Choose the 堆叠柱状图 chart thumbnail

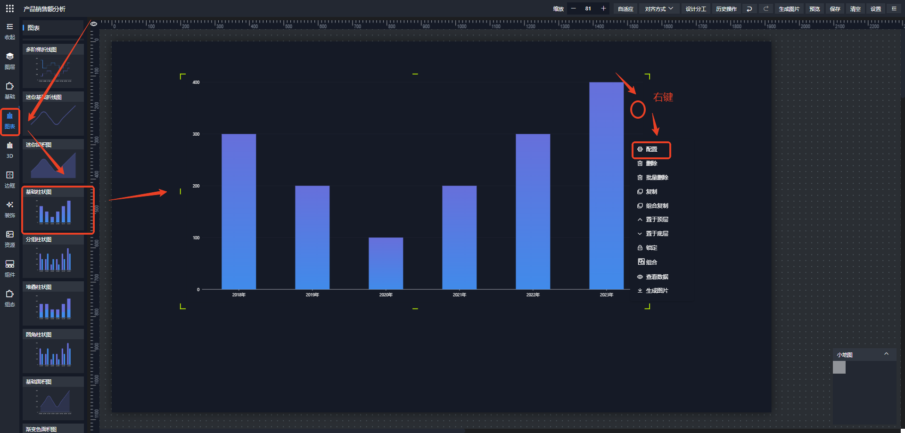tap(53, 304)
